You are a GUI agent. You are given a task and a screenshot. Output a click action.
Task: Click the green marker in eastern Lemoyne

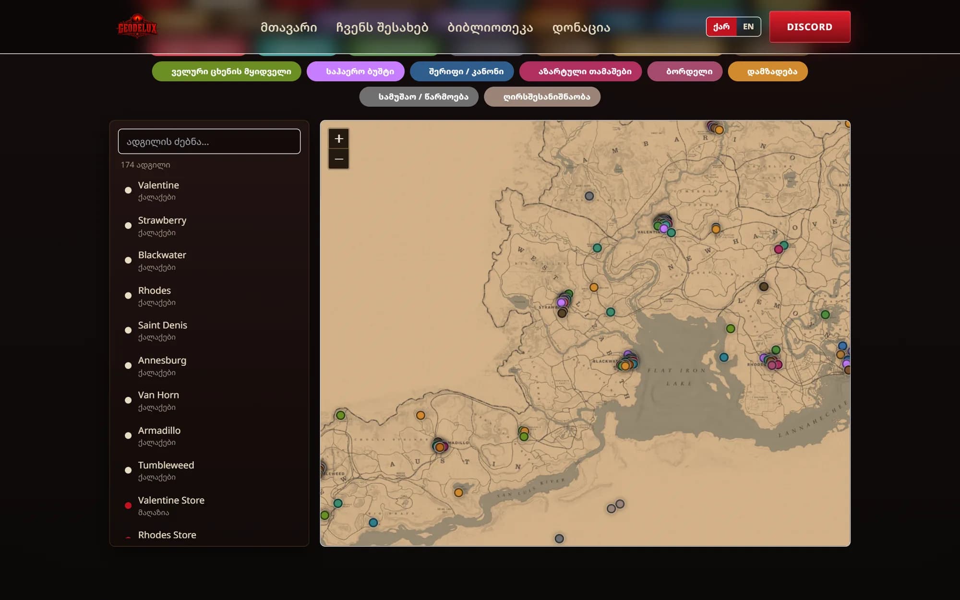(x=825, y=315)
